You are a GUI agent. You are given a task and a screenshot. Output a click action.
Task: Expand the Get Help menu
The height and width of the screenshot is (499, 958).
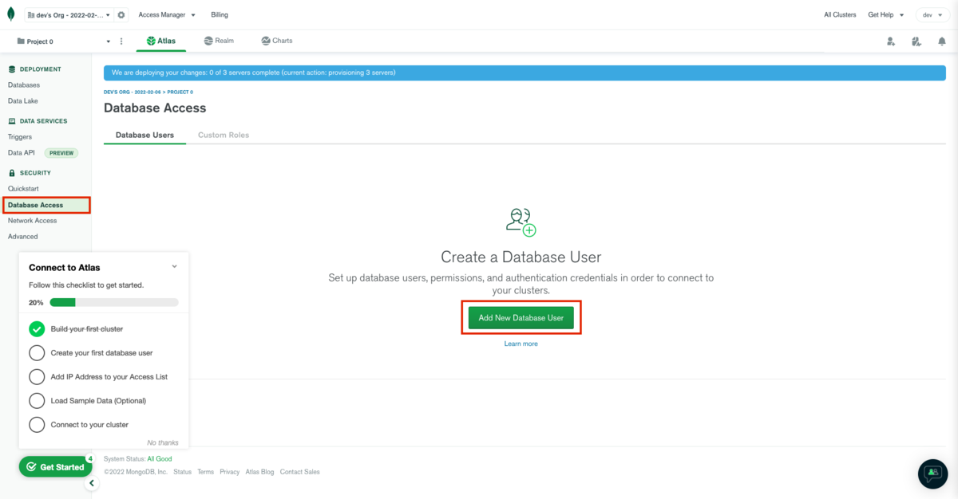pyautogui.click(x=886, y=15)
